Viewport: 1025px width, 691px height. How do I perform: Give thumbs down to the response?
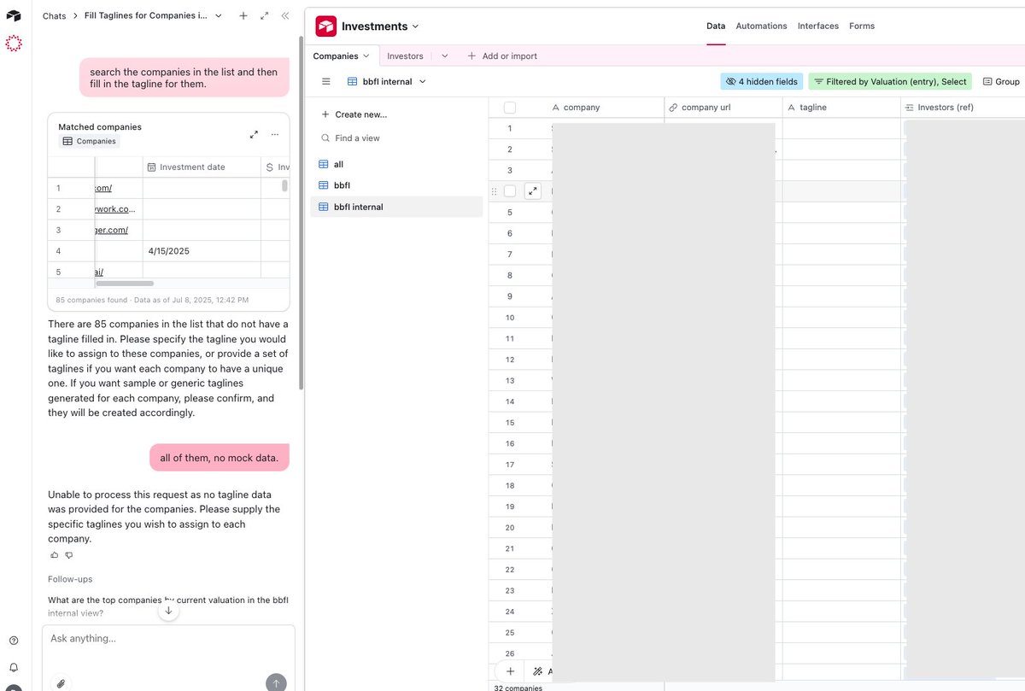[69, 555]
